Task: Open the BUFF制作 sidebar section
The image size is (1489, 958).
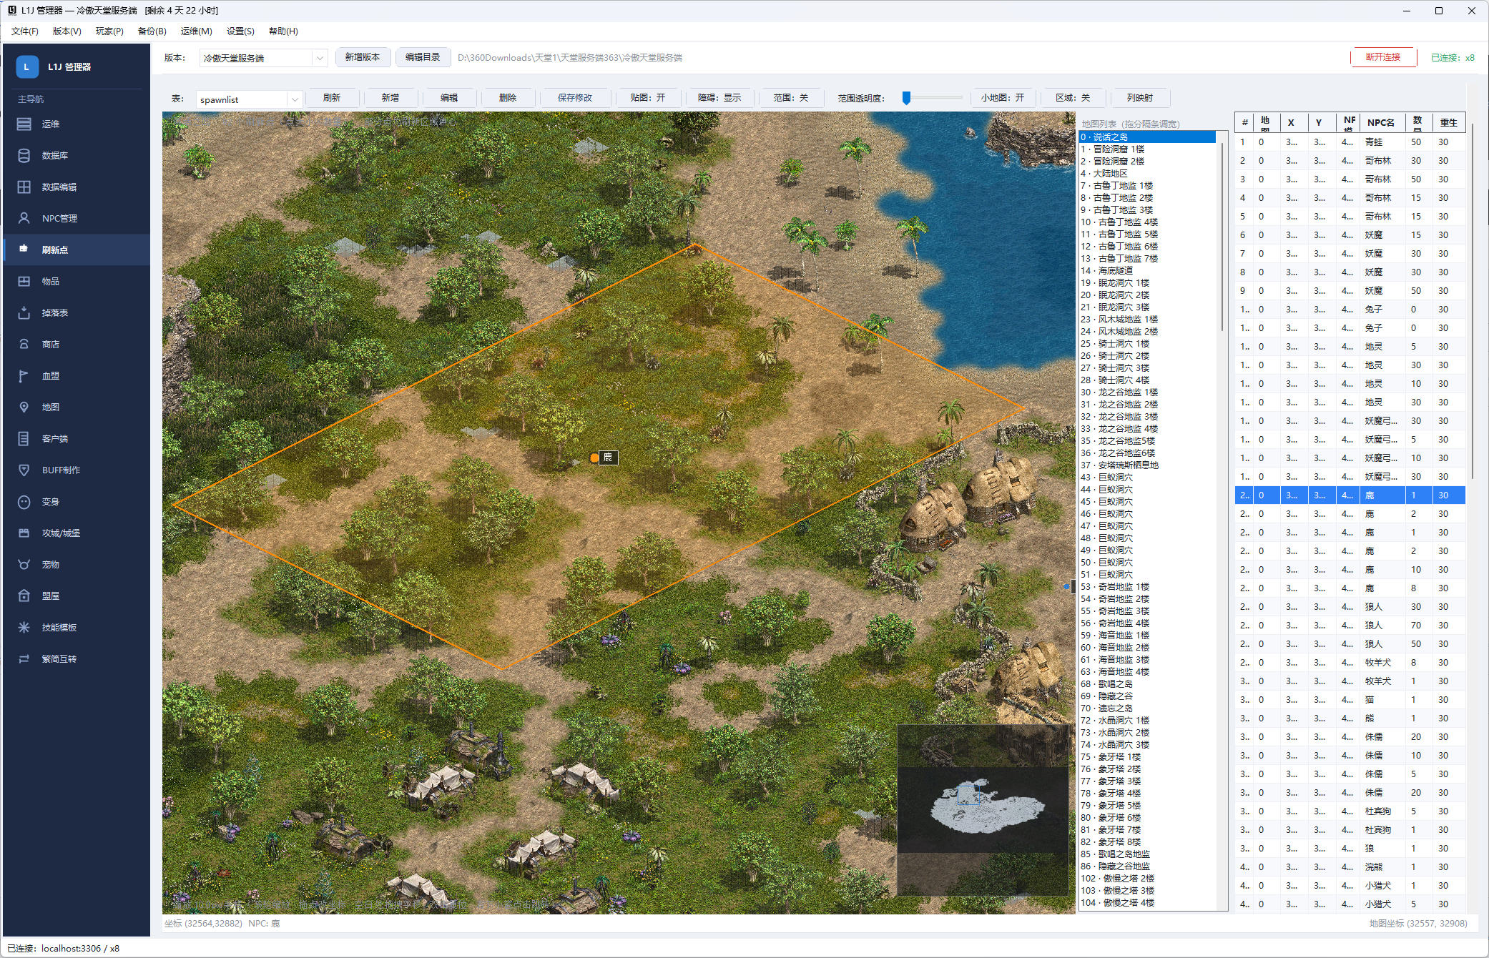Action: (77, 470)
